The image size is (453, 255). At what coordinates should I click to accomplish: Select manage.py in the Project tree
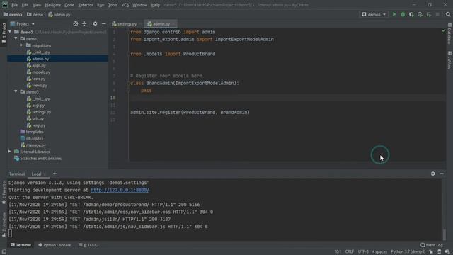36,145
